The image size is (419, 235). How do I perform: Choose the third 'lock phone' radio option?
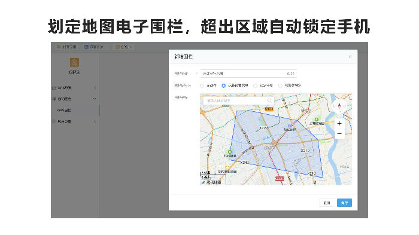[x=255, y=86]
